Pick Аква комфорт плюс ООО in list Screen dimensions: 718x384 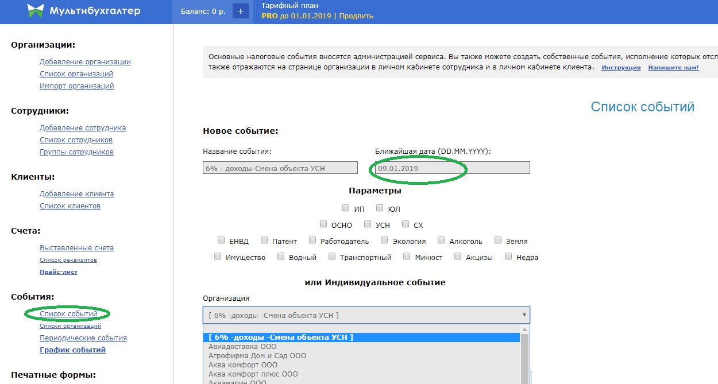(x=253, y=374)
